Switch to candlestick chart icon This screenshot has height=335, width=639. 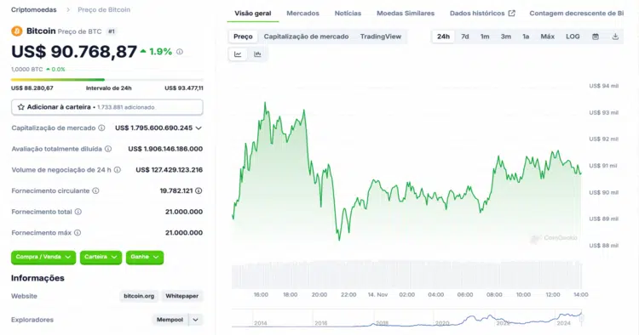(x=257, y=54)
